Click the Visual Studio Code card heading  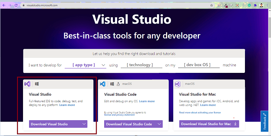click(x=120, y=94)
